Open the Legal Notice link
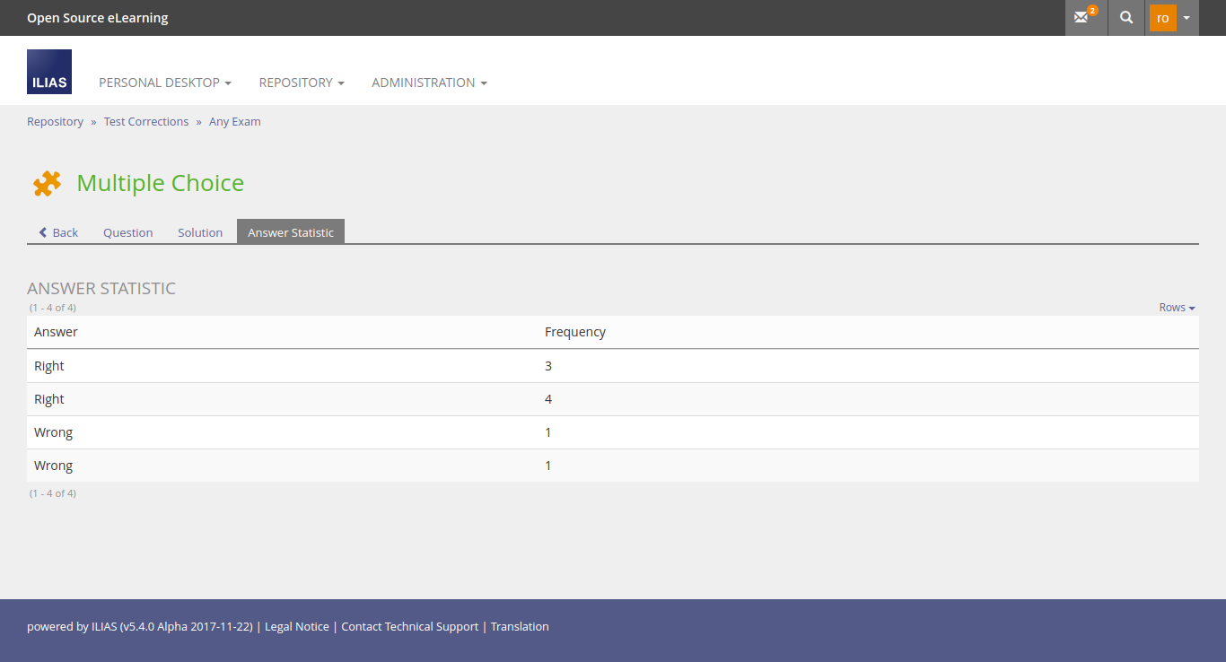This screenshot has height=662, width=1226. 297,627
